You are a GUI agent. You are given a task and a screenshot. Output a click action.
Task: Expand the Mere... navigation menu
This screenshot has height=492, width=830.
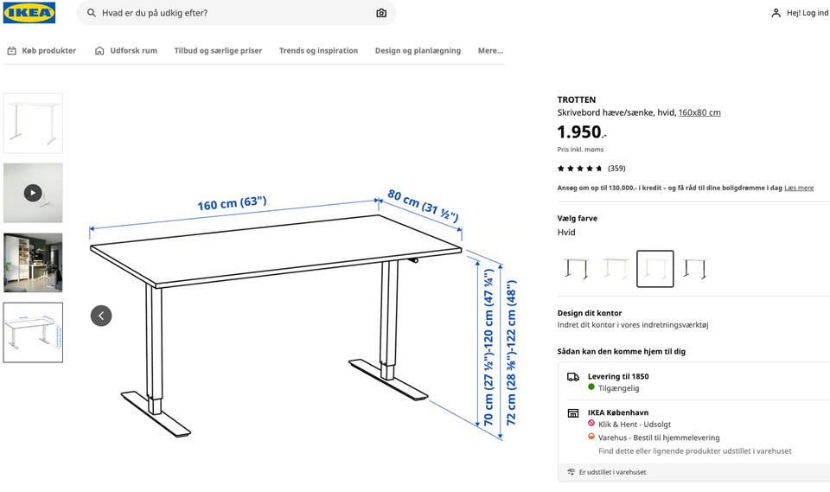click(x=490, y=51)
